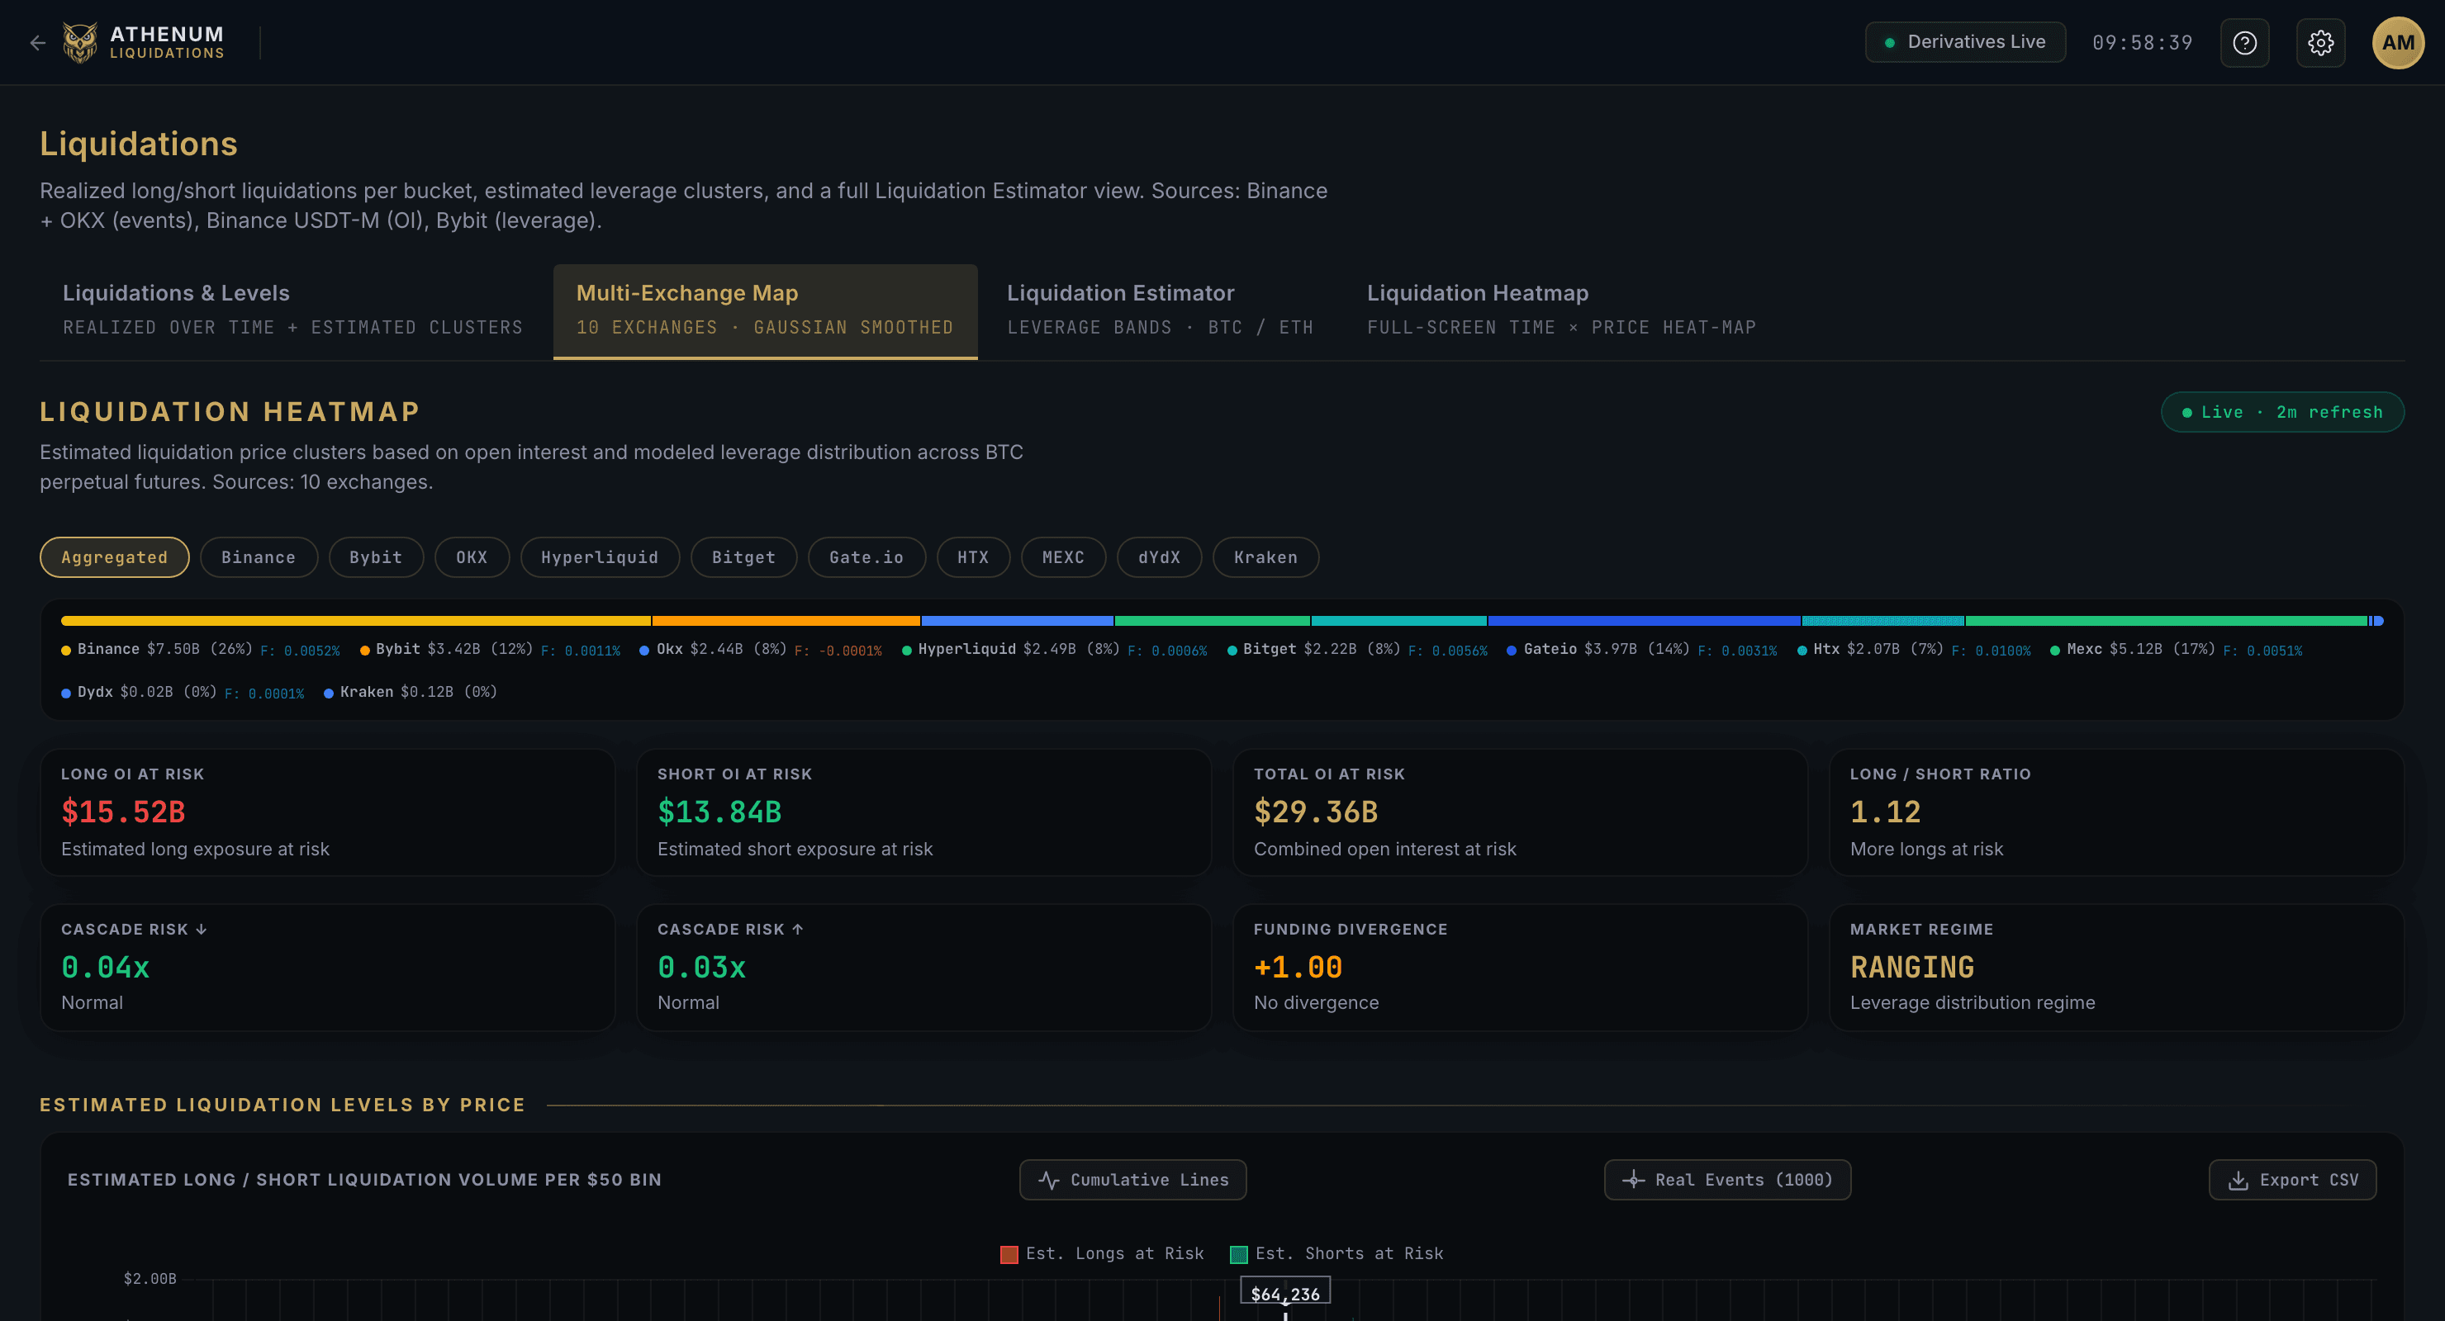Switch to Liquidations & Levels tab
Viewport: 2445px width, 1321px height.
coord(292,310)
